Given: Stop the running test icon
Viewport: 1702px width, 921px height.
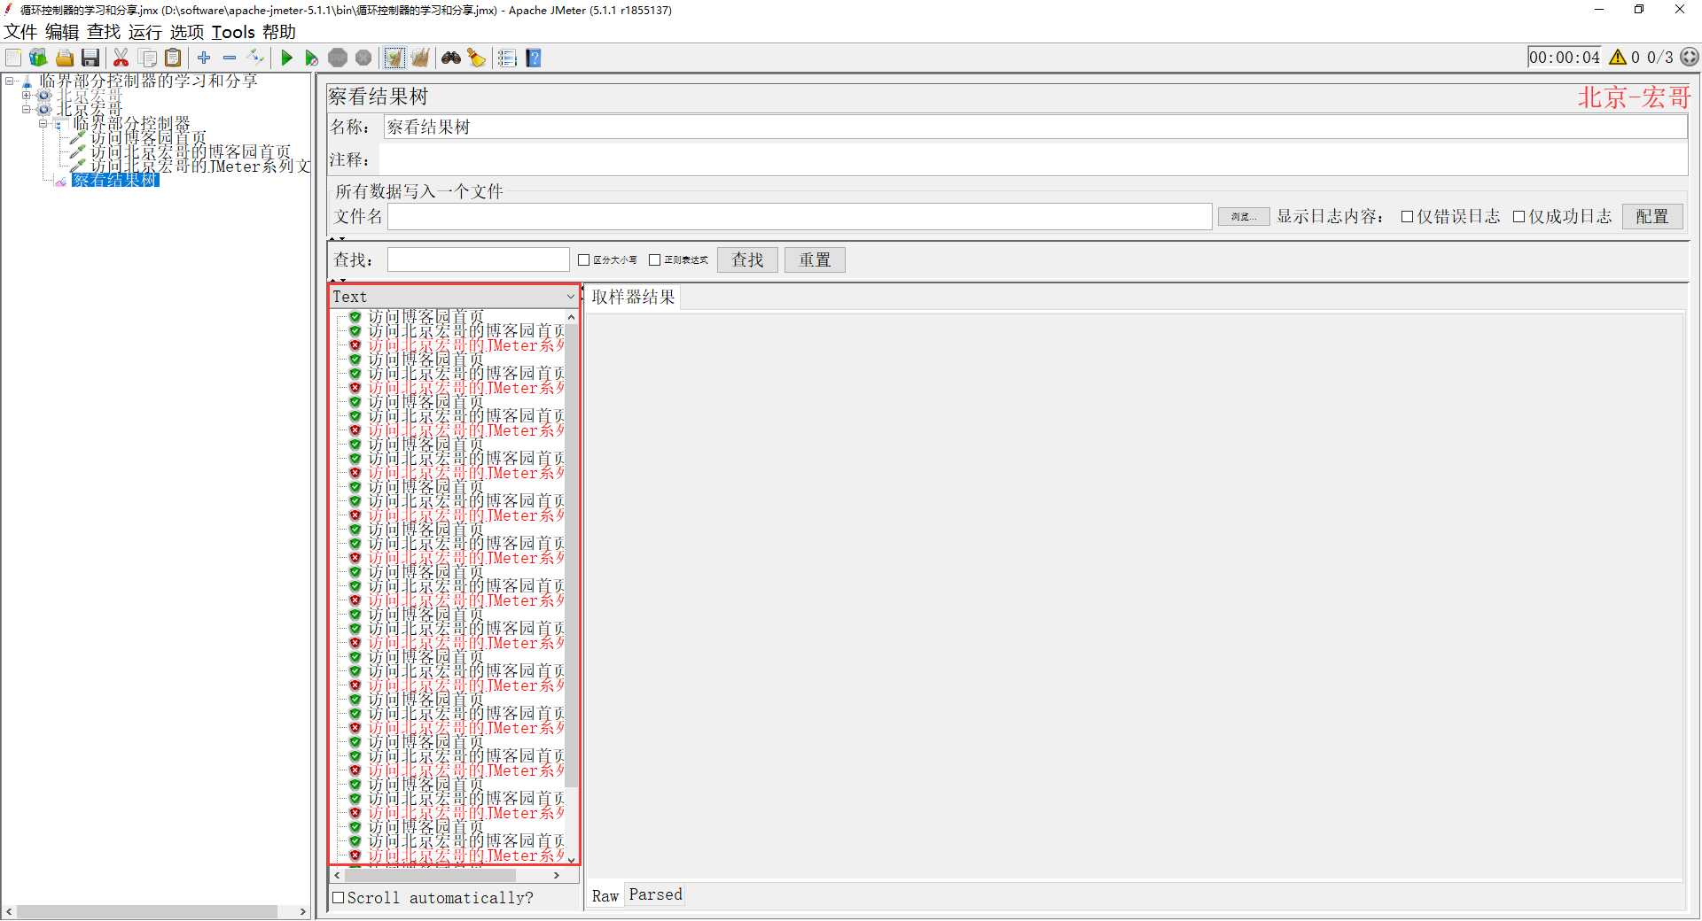Looking at the screenshot, I should pos(338,58).
